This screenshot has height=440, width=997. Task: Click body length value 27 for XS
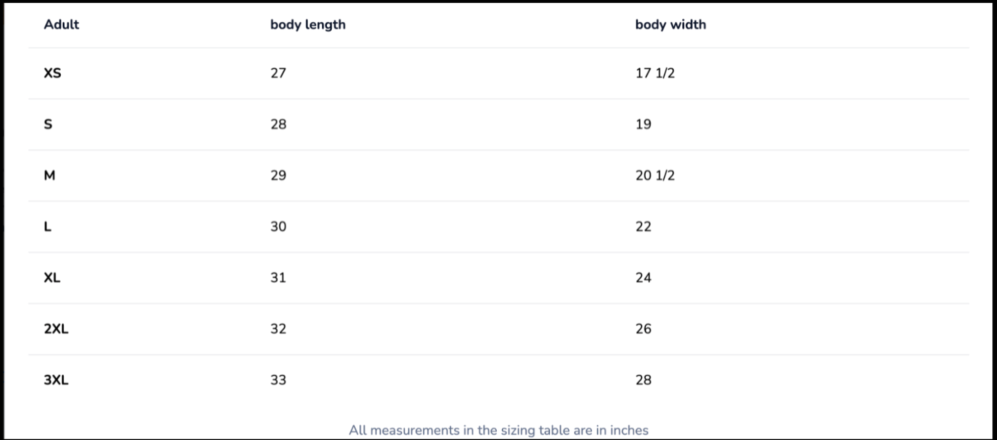(278, 73)
